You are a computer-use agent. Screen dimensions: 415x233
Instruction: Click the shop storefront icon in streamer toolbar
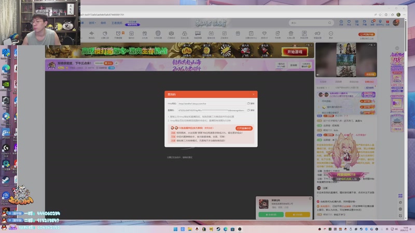(131, 35)
